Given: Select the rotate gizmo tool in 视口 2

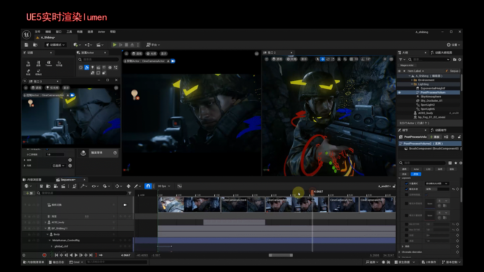Looking at the screenshot, I should (x=327, y=59).
